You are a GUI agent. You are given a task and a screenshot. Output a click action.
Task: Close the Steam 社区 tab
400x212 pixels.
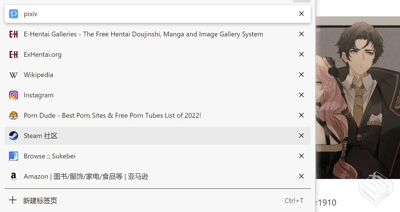301,136
